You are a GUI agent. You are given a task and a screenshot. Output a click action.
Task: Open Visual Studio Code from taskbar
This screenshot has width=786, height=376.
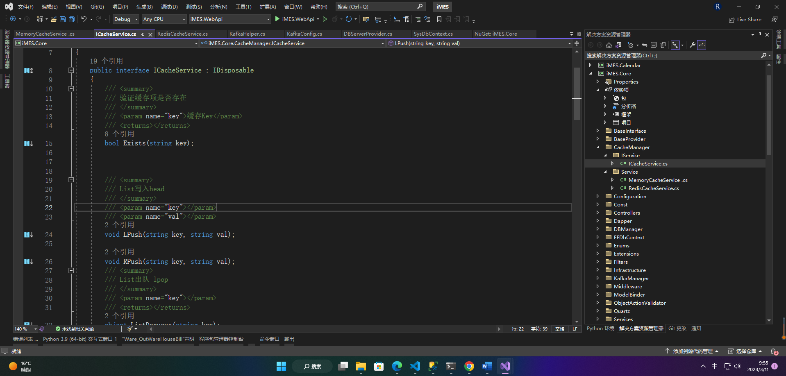[415, 366]
